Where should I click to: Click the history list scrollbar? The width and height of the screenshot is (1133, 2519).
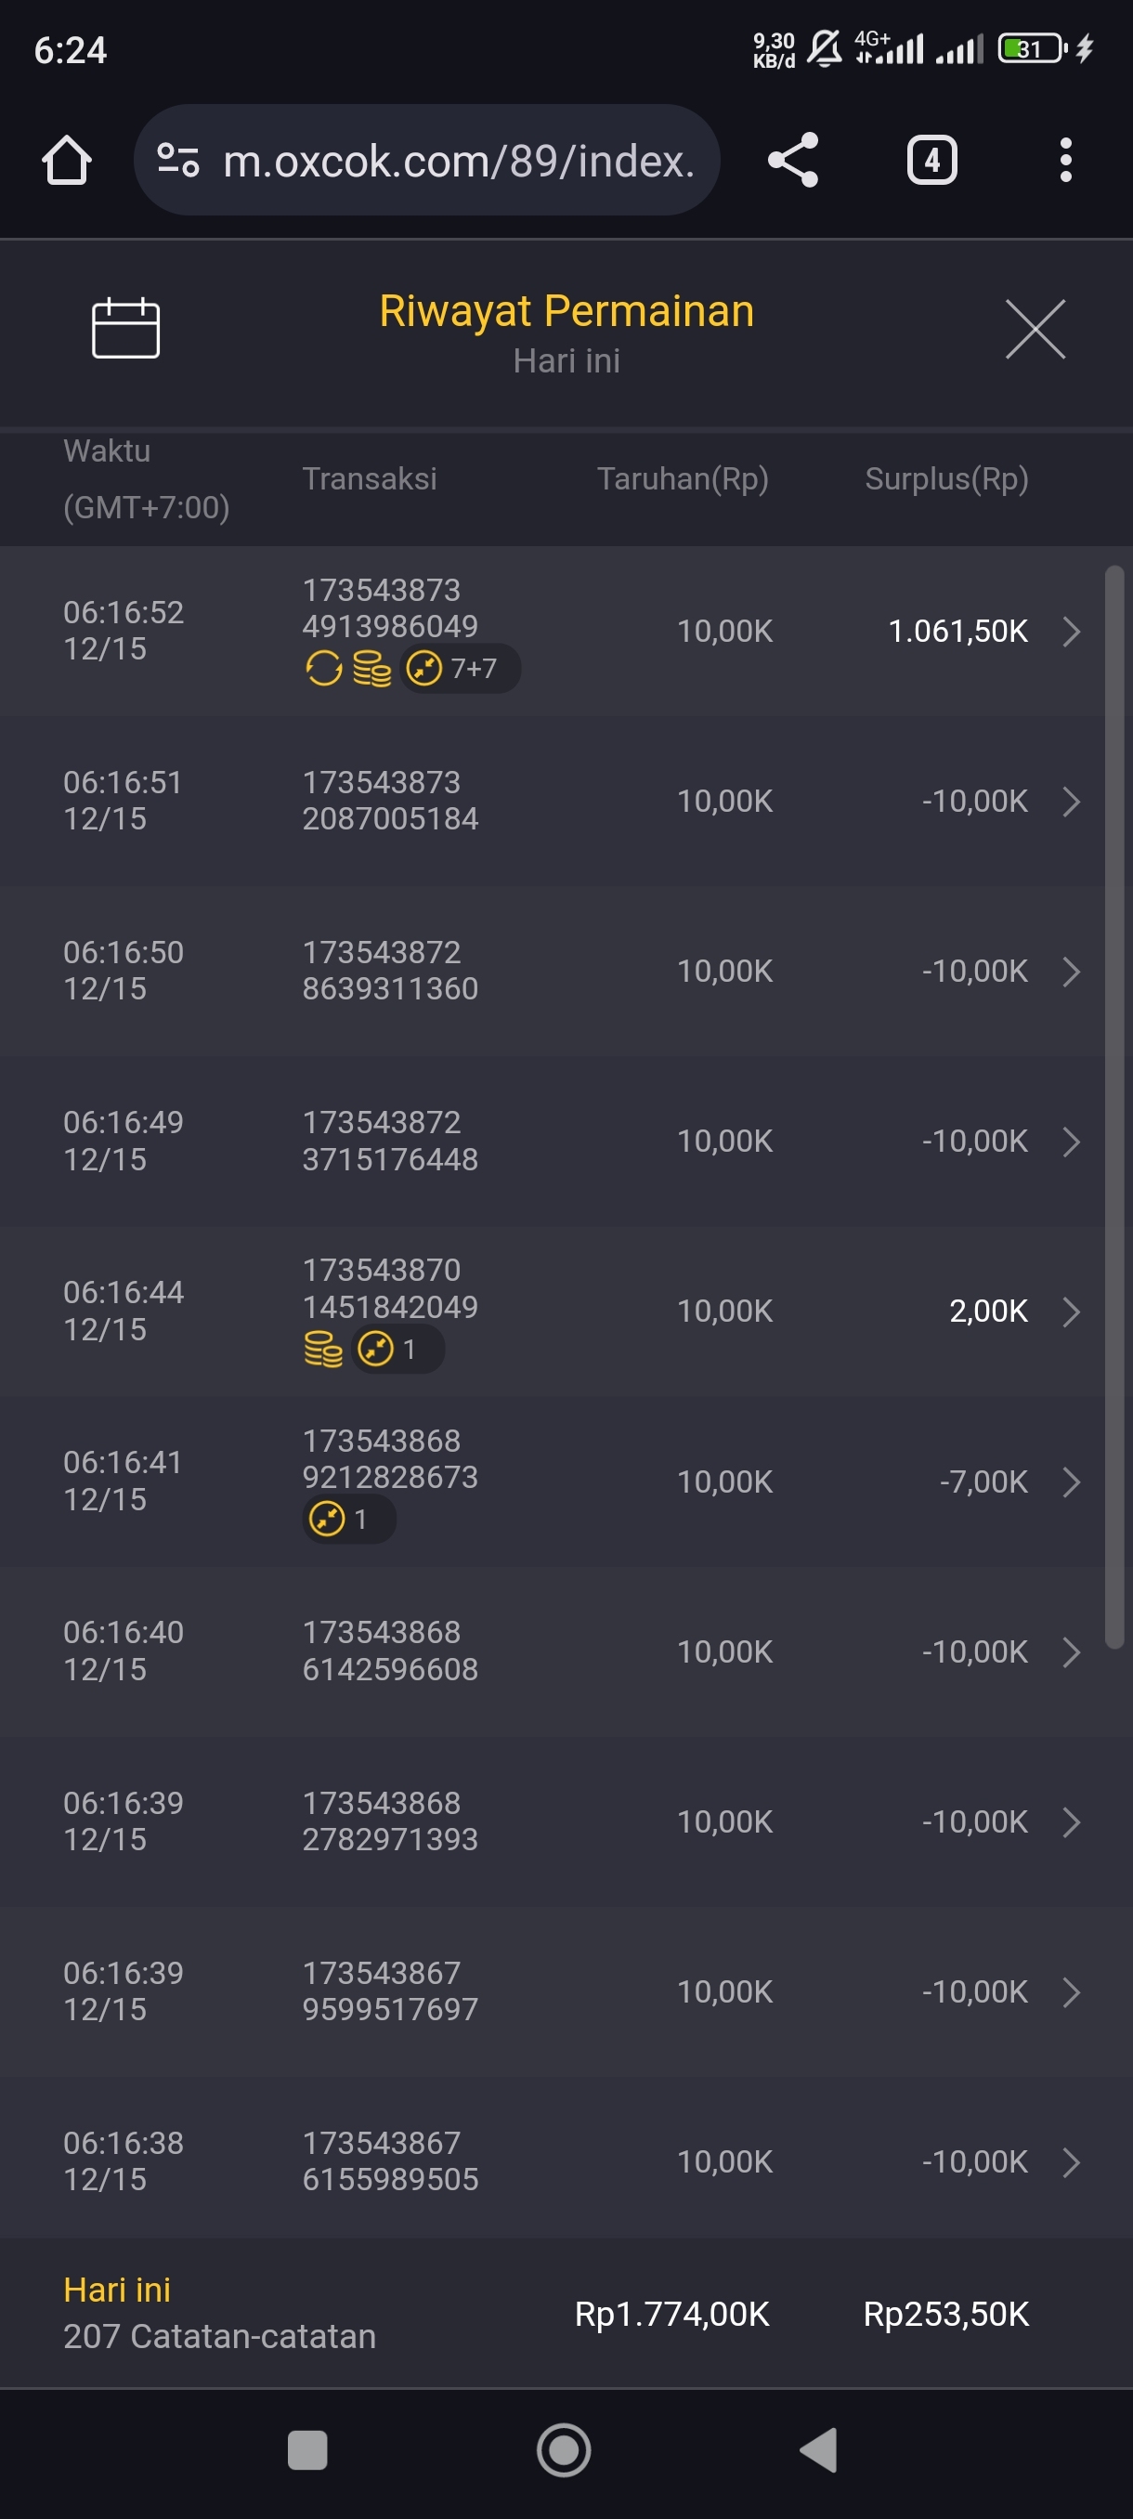[x=1113, y=1105]
